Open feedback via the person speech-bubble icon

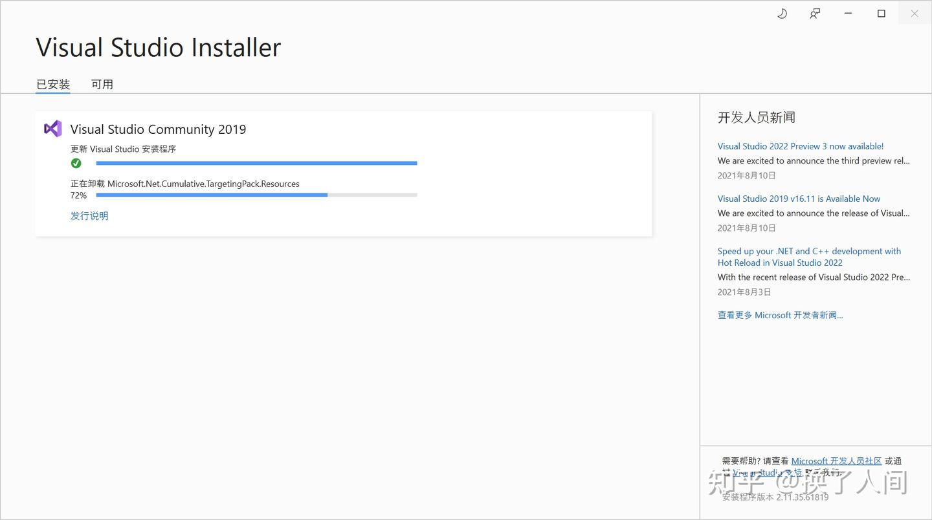[815, 13]
